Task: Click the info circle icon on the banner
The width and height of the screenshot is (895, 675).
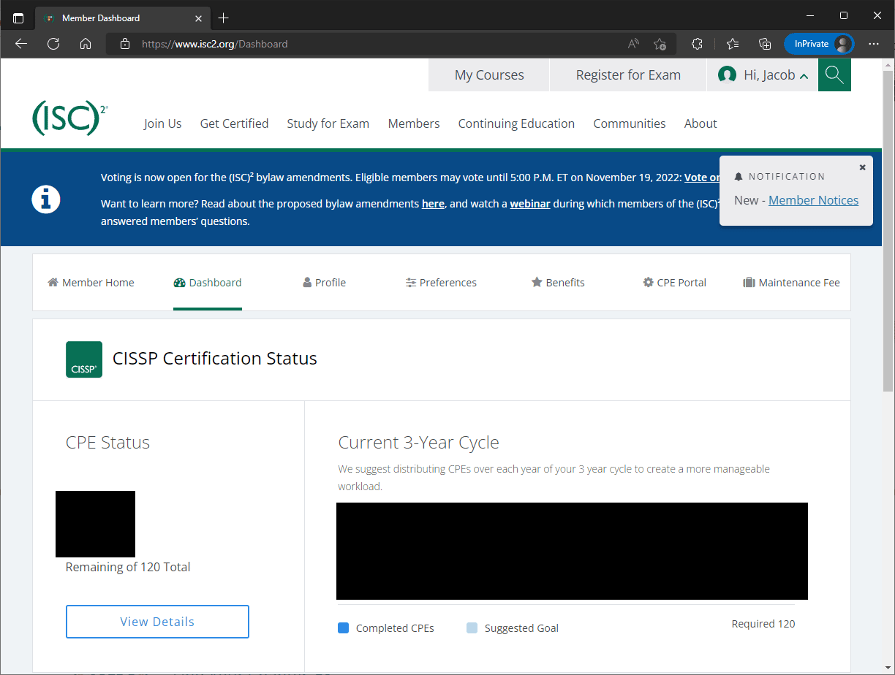Action: (46, 199)
